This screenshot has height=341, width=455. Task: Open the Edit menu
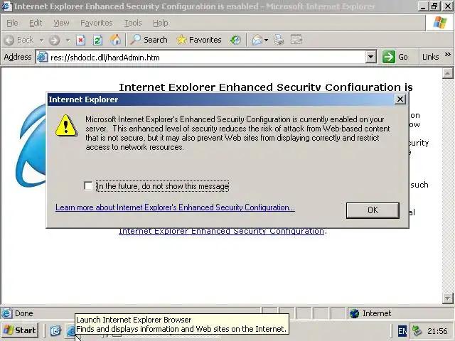click(x=36, y=23)
